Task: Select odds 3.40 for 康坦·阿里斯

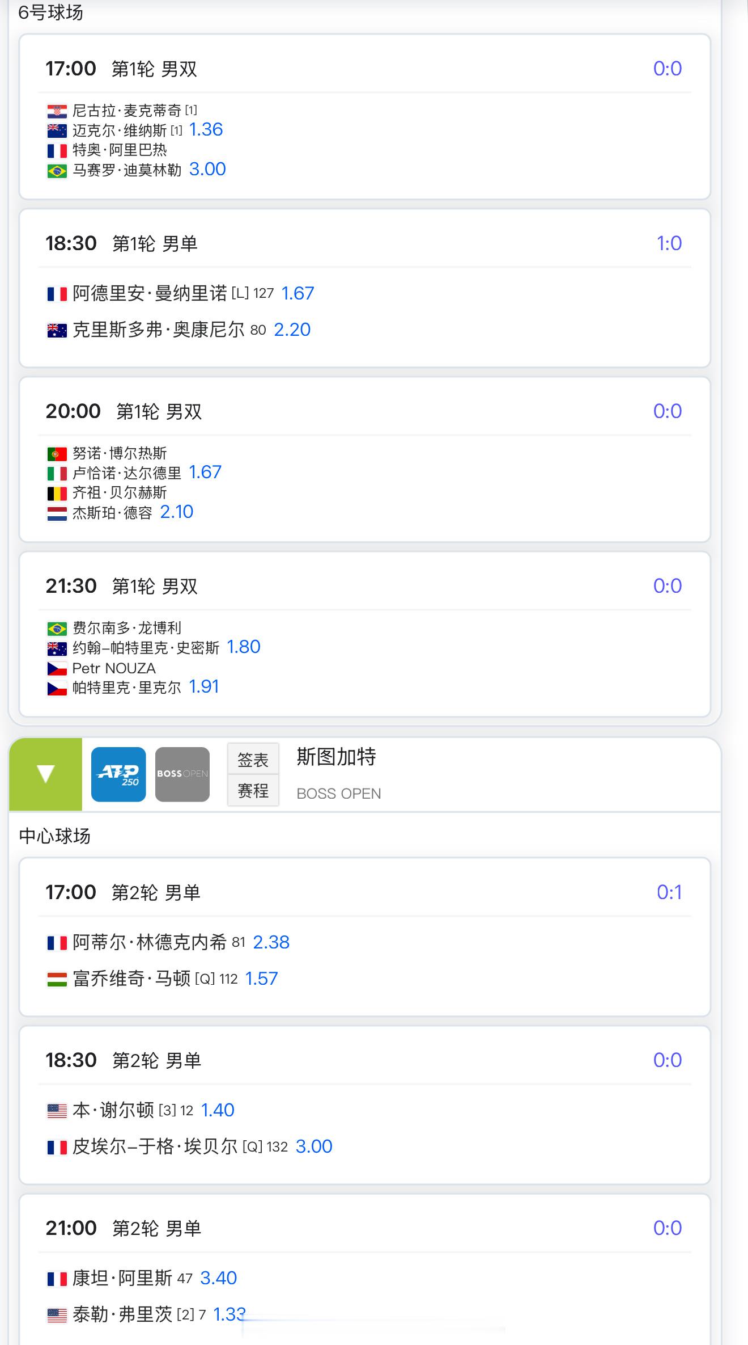Action: [x=218, y=1278]
